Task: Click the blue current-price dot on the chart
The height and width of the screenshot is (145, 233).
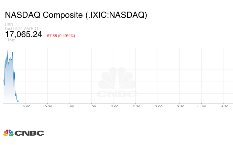Action: 17,101
